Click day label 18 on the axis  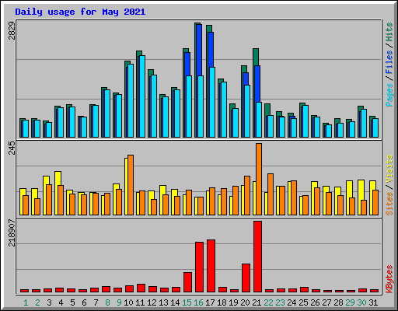coord(222,302)
